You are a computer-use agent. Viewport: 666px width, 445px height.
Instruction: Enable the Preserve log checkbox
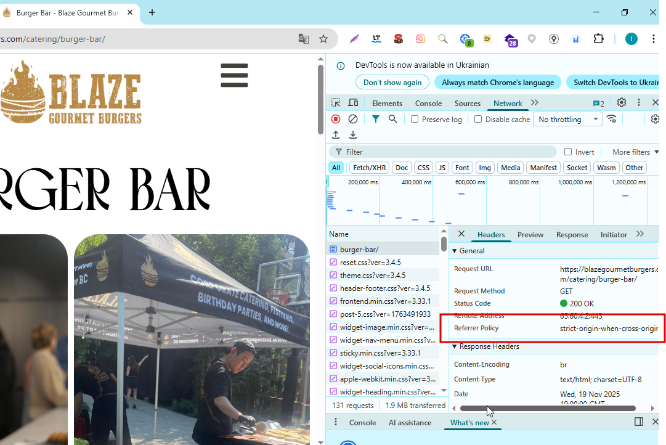pos(415,120)
